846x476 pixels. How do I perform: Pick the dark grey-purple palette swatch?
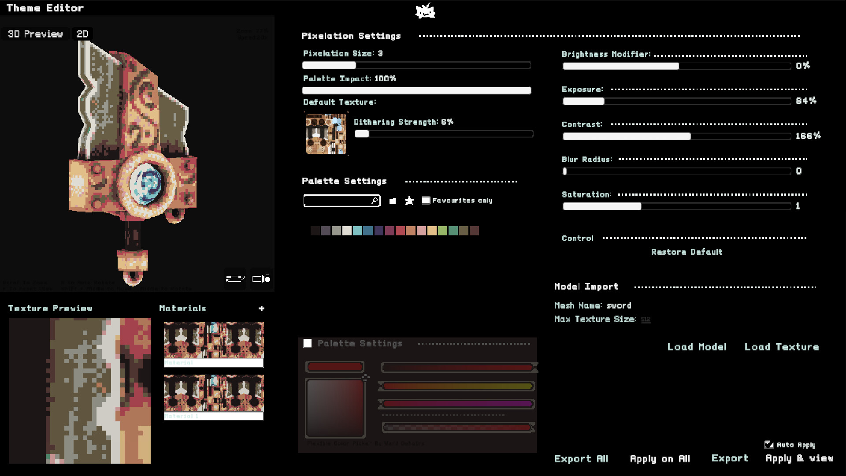(326, 231)
